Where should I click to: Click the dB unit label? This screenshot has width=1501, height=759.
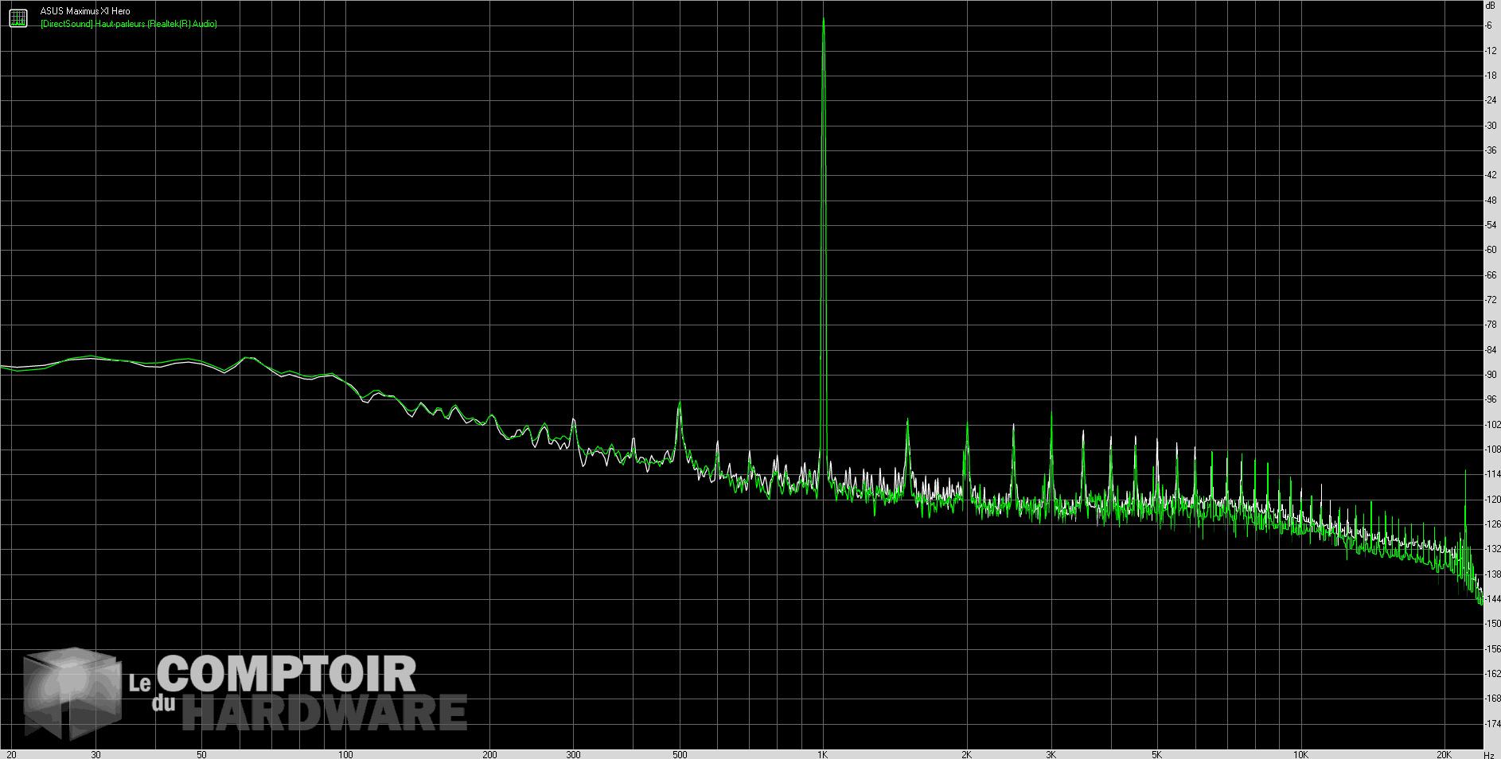coord(1489,5)
